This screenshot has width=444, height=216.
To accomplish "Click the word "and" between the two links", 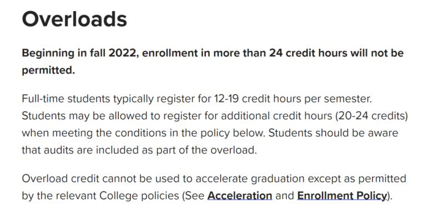I will tap(285, 196).
